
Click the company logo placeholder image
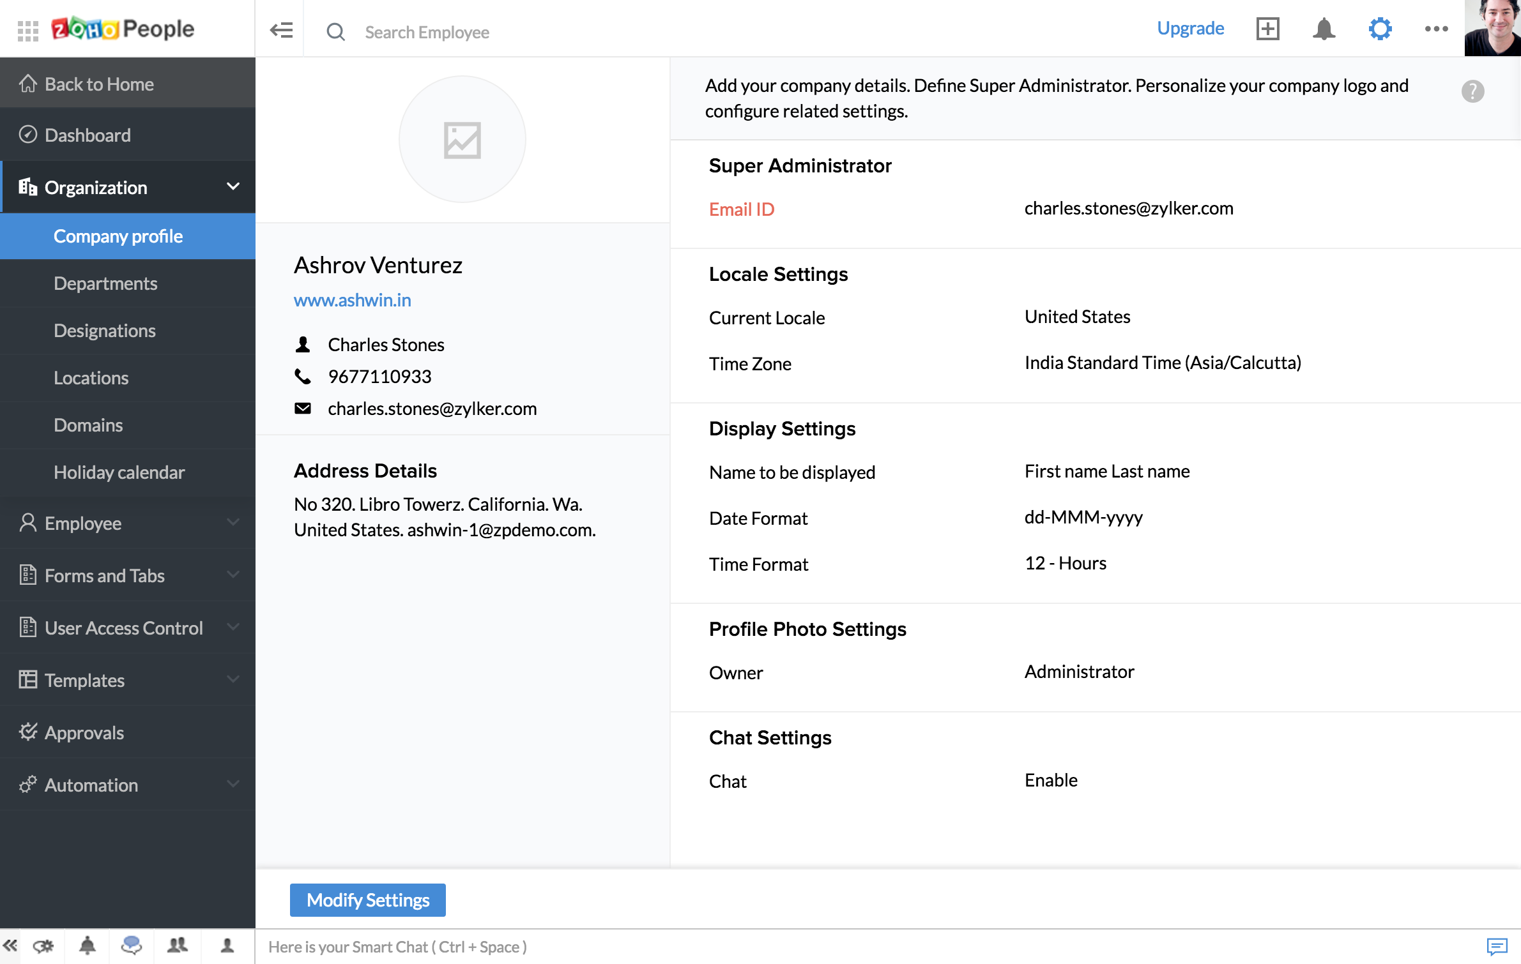(462, 140)
